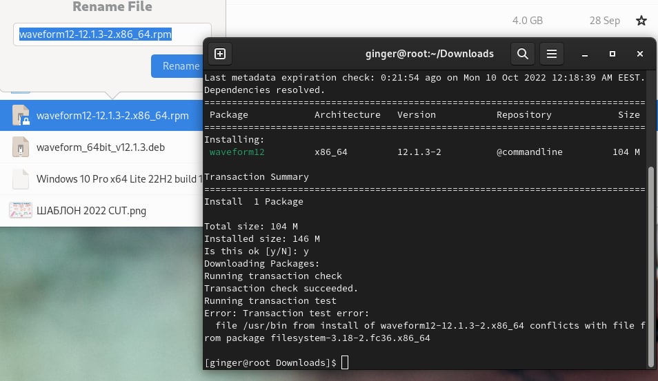This screenshot has height=381, width=658.
Task: Click the Error: Transaction test error line
Action: coord(287,313)
